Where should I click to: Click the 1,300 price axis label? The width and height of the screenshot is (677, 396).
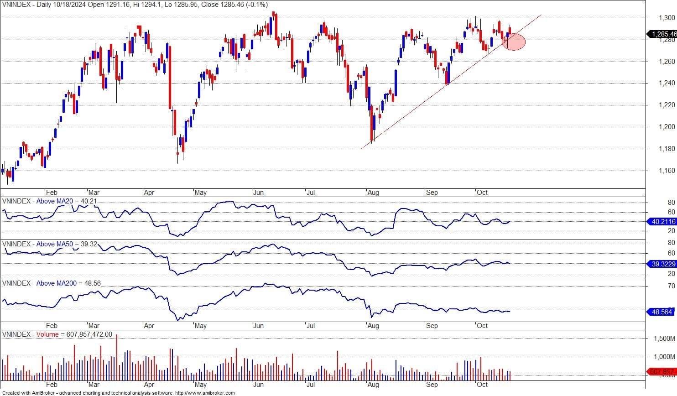[667, 18]
